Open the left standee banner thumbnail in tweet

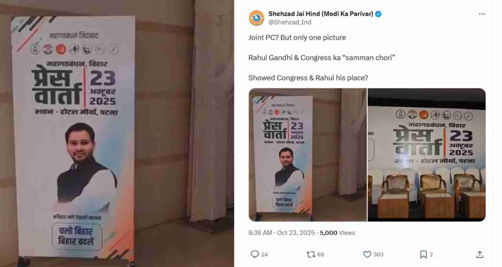(308, 155)
